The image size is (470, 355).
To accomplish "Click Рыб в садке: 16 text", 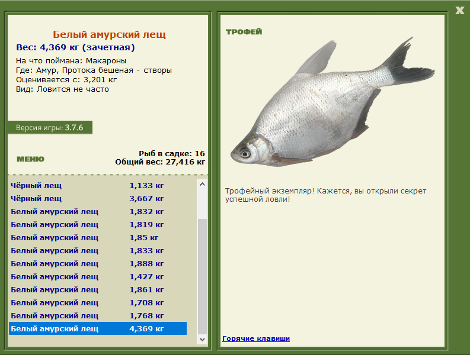I will coord(172,154).
